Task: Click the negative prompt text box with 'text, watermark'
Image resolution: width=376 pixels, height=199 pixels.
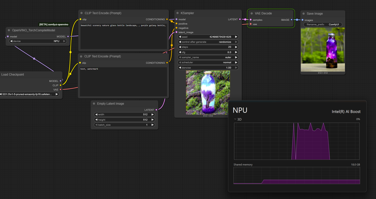Action: point(123,82)
